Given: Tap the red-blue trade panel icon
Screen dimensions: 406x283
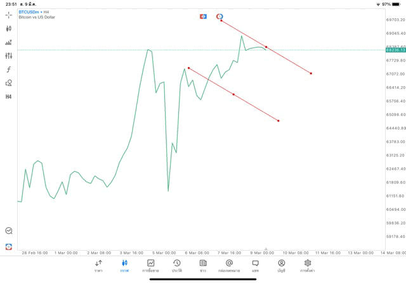Looking at the screenshot, I should (x=203, y=16).
